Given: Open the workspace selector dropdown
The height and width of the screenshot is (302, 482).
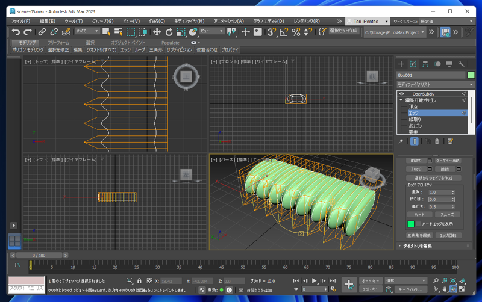Looking at the screenshot, I should tap(447, 22).
